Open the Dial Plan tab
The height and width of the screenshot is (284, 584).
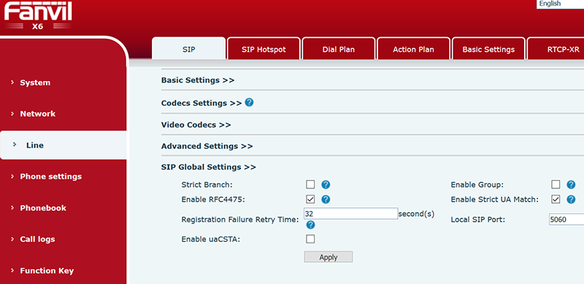[x=339, y=49]
